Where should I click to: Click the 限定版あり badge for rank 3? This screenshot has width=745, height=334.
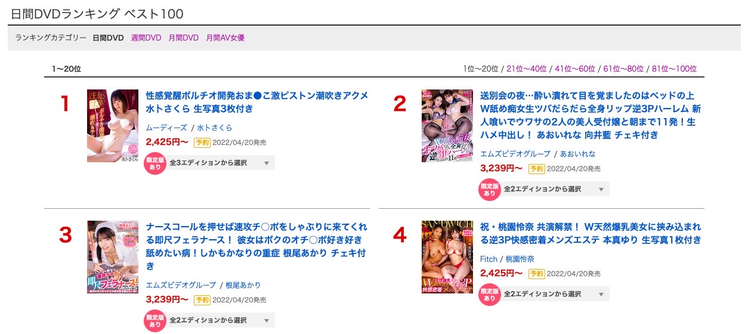click(x=155, y=320)
